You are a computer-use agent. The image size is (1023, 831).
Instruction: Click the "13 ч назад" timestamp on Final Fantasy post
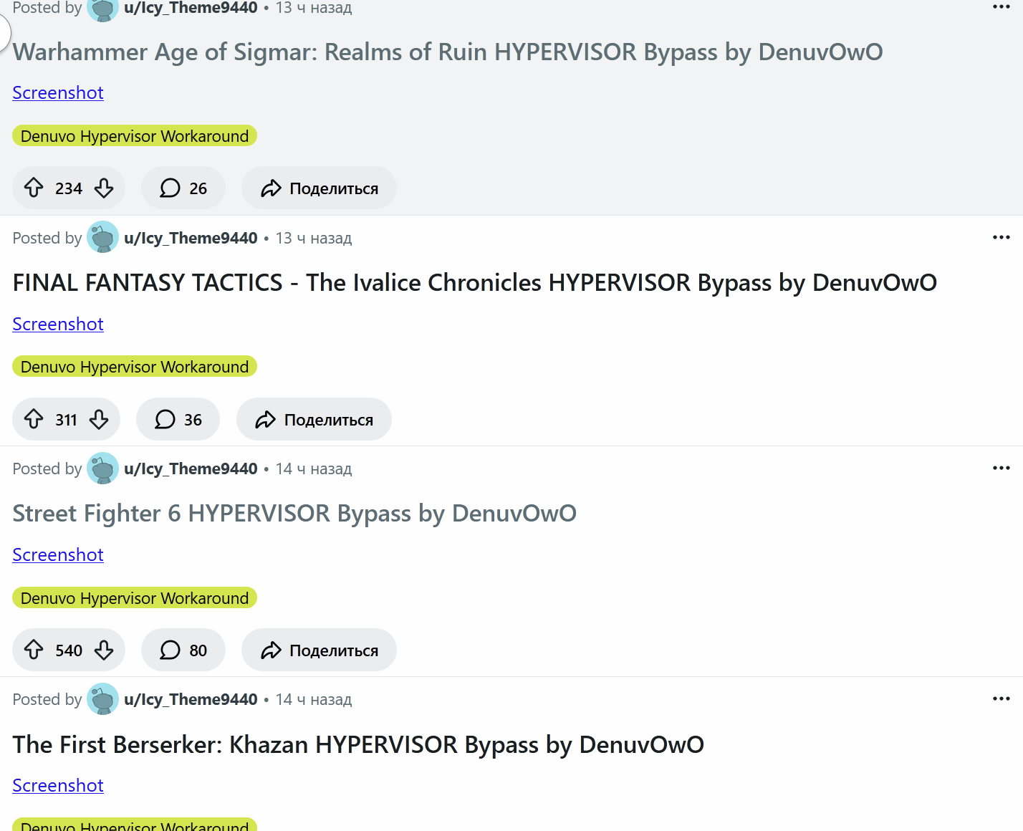(314, 238)
